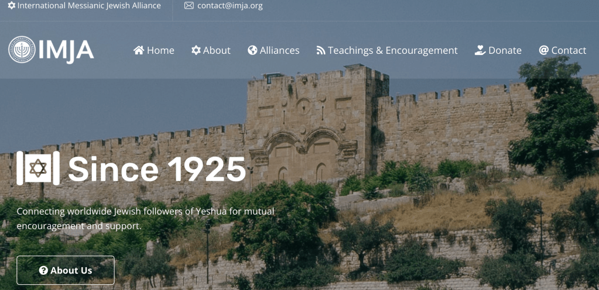599x290 pixels.
Task: Click the @ icon beside Contact
Action: pos(543,50)
